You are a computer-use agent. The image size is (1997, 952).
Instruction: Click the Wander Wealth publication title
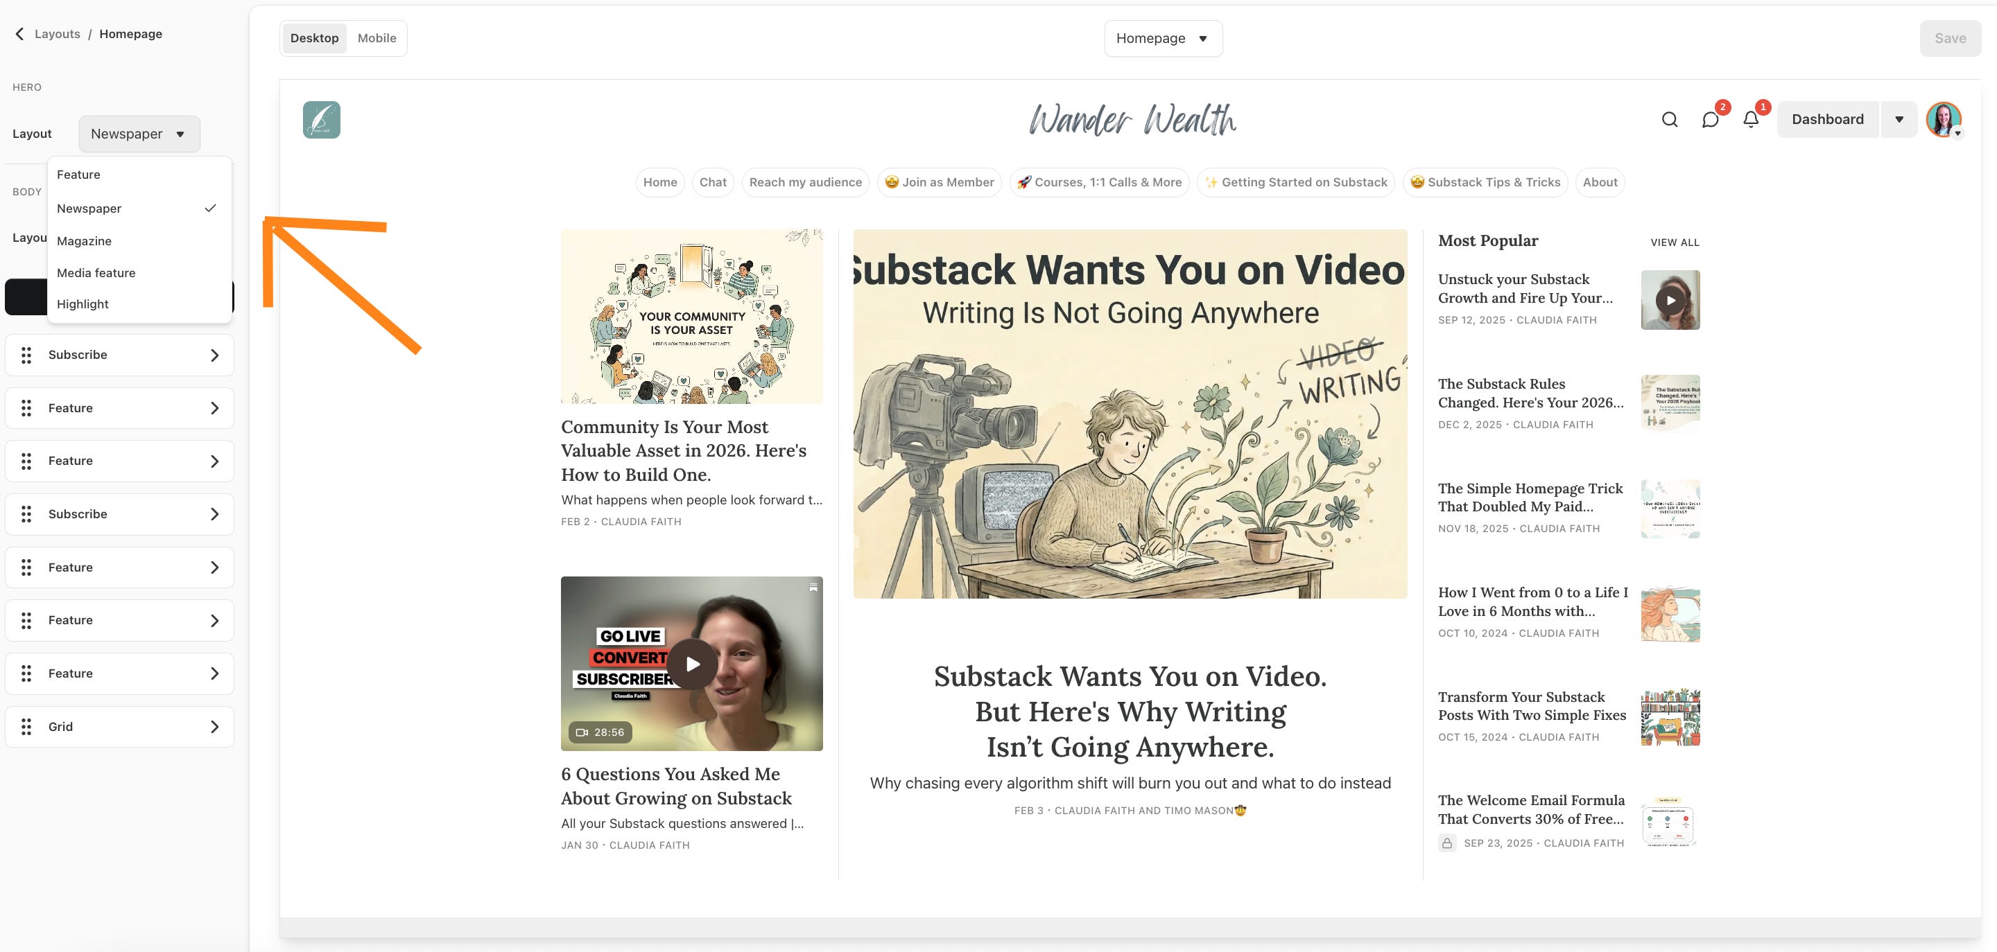[x=1132, y=119]
